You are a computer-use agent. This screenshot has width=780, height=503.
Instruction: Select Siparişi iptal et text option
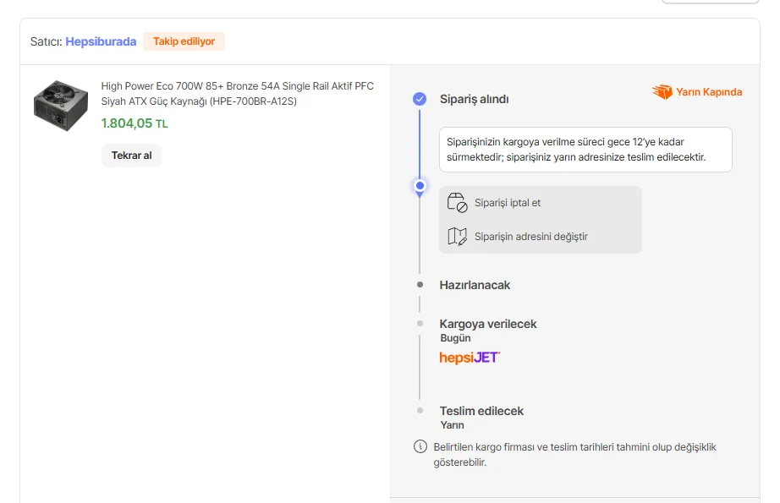tap(508, 203)
